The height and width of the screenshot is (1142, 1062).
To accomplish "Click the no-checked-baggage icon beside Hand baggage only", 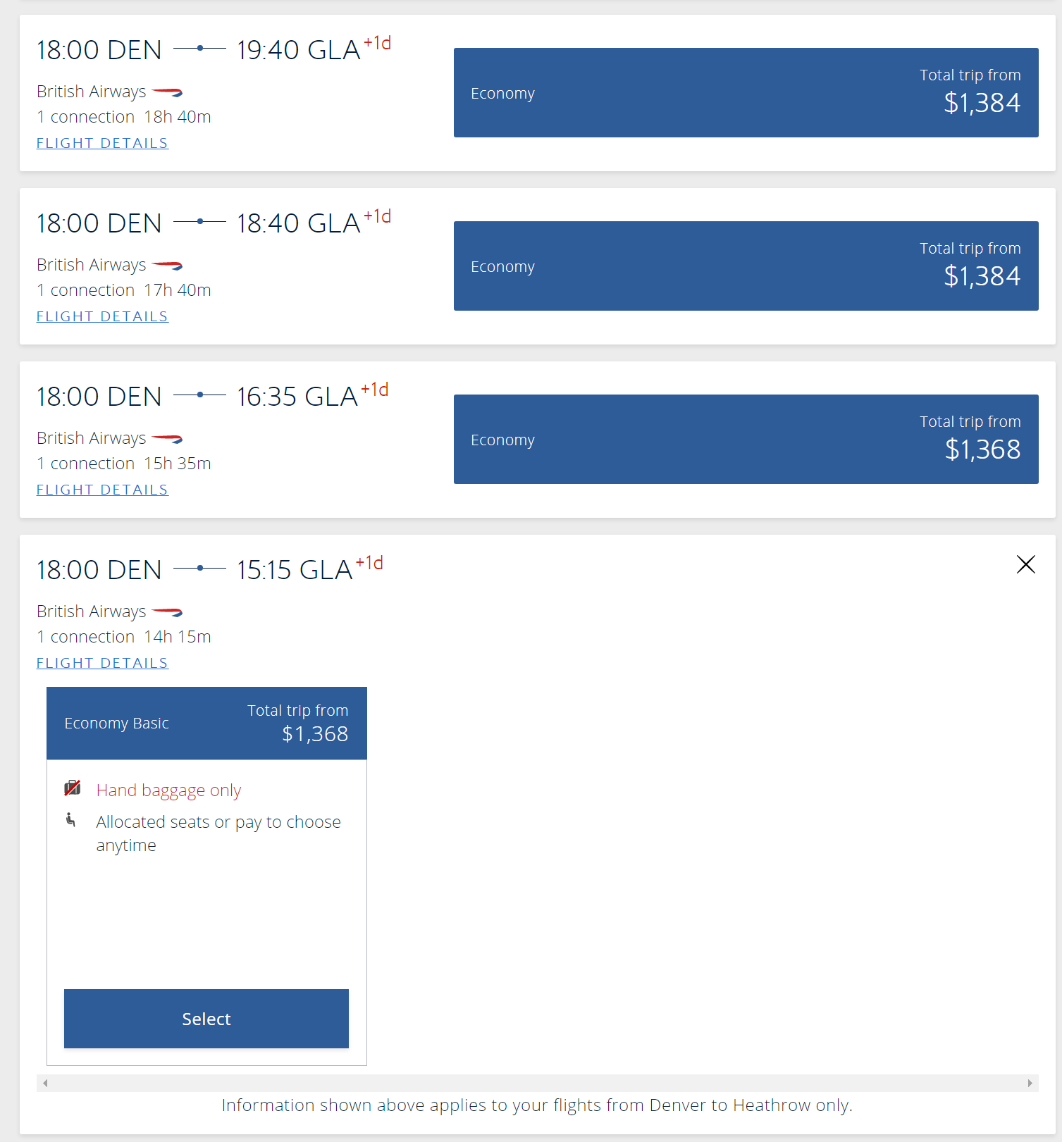I will (x=73, y=788).
